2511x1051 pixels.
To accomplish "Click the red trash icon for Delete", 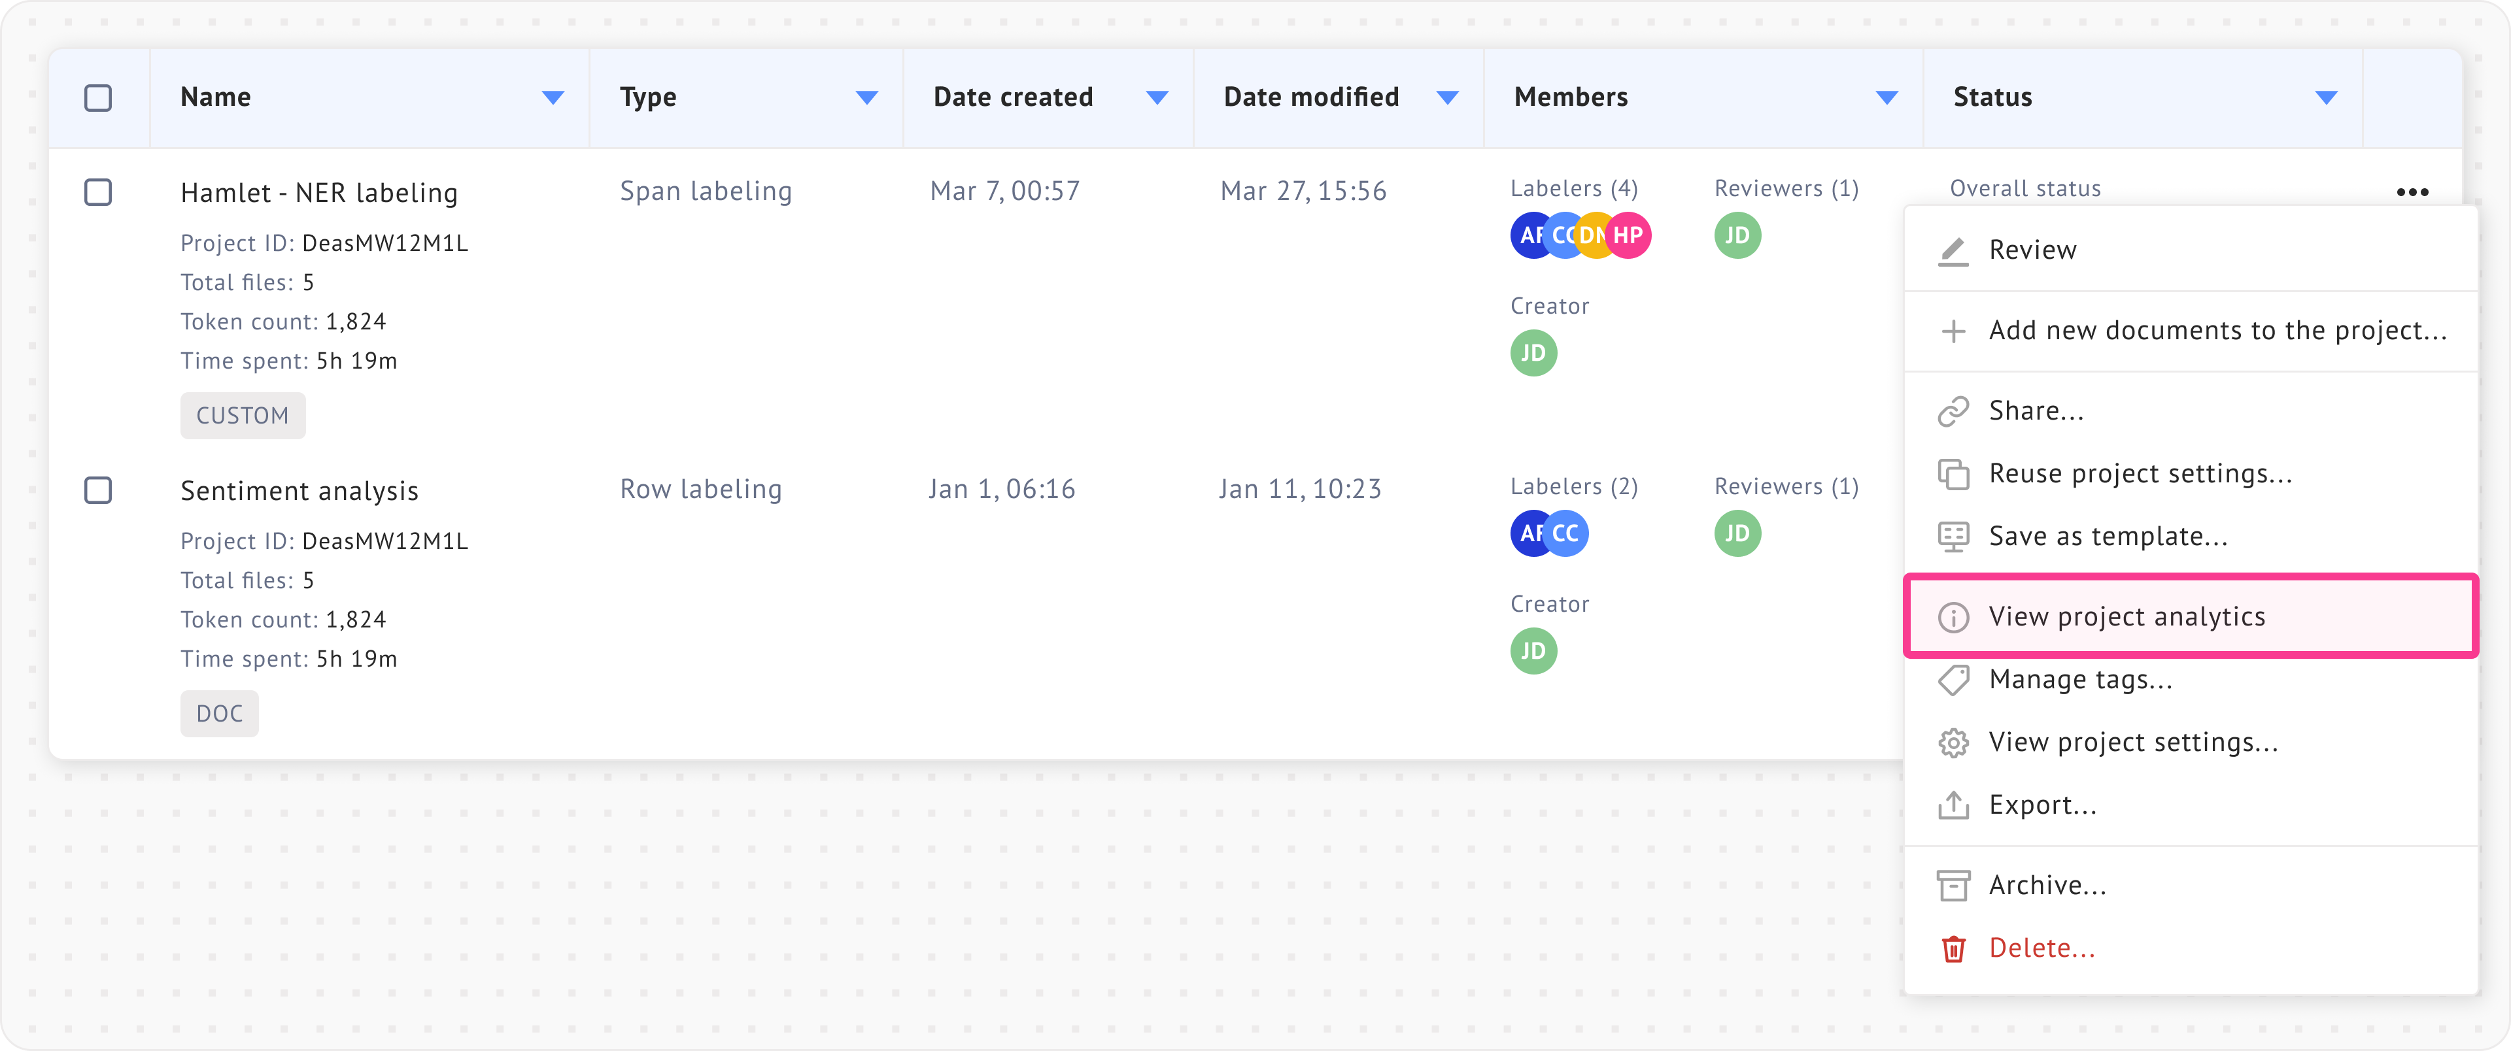I will click(x=1953, y=949).
